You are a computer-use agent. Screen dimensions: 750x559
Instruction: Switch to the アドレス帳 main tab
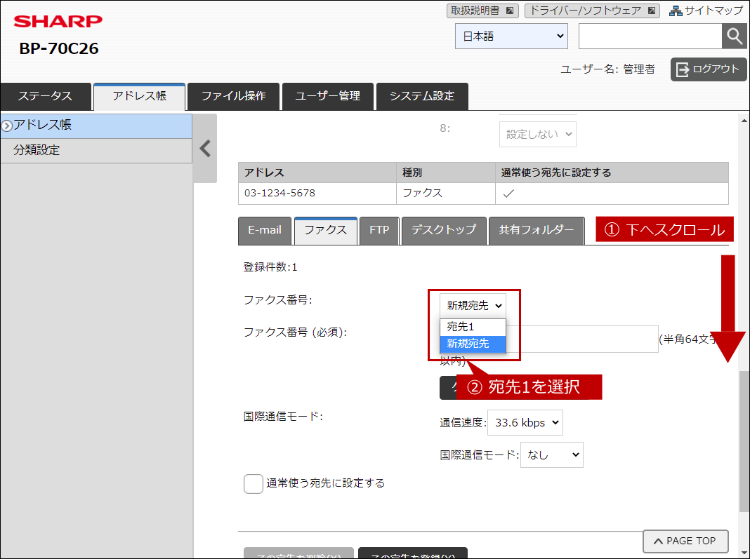139,96
